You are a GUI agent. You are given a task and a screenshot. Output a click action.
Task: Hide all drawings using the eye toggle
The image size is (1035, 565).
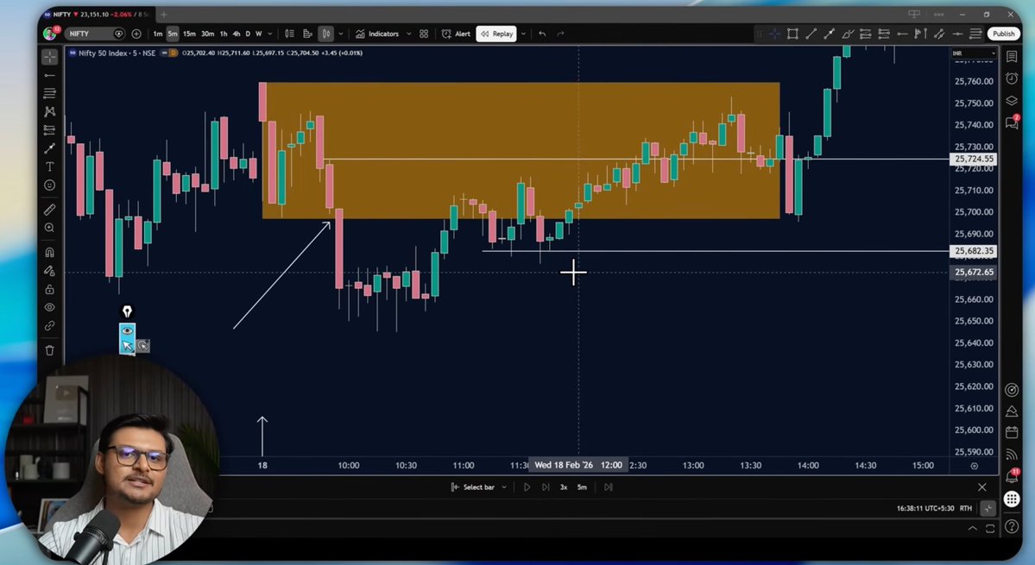pos(49,307)
